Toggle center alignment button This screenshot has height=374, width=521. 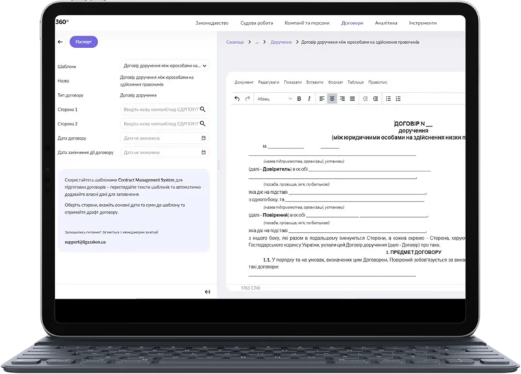pyautogui.click(x=332, y=99)
